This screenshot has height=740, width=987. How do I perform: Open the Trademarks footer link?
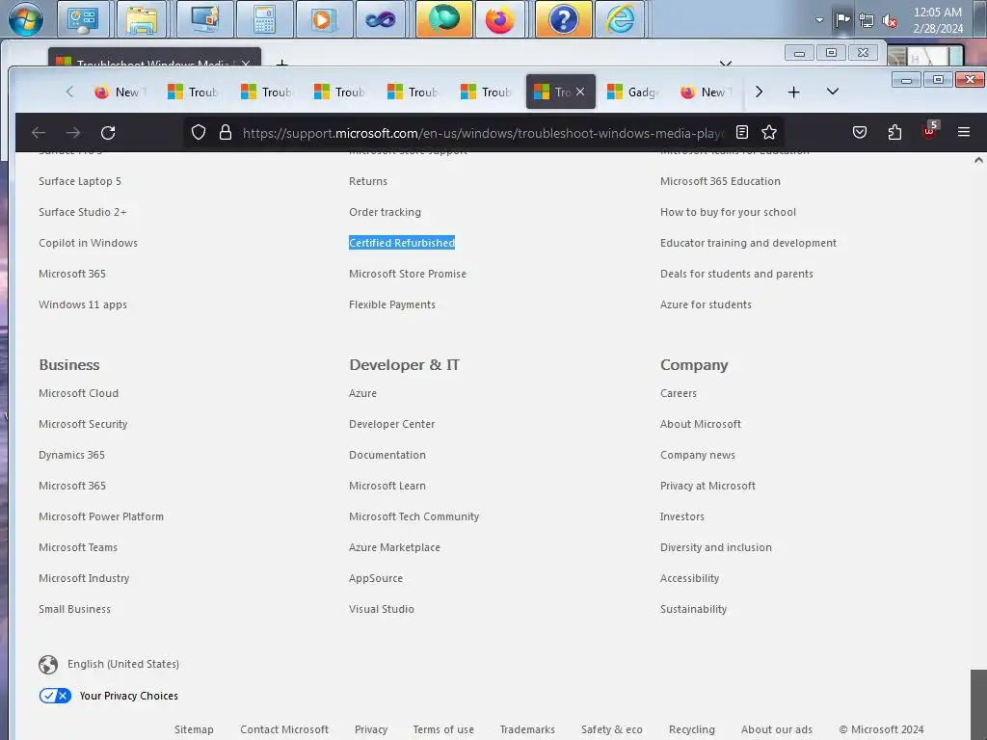pyautogui.click(x=527, y=730)
